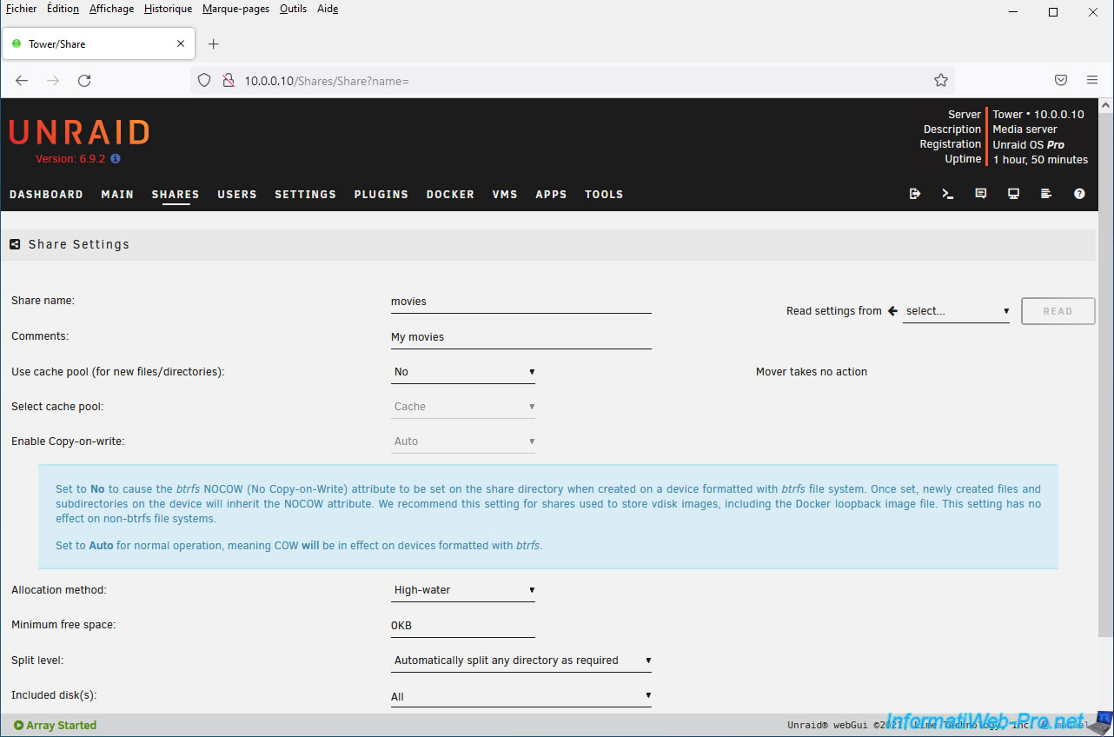This screenshot has width=1114, height=737.
Task: Bookmark this page with star icon
Action: [x=940, y=80]
